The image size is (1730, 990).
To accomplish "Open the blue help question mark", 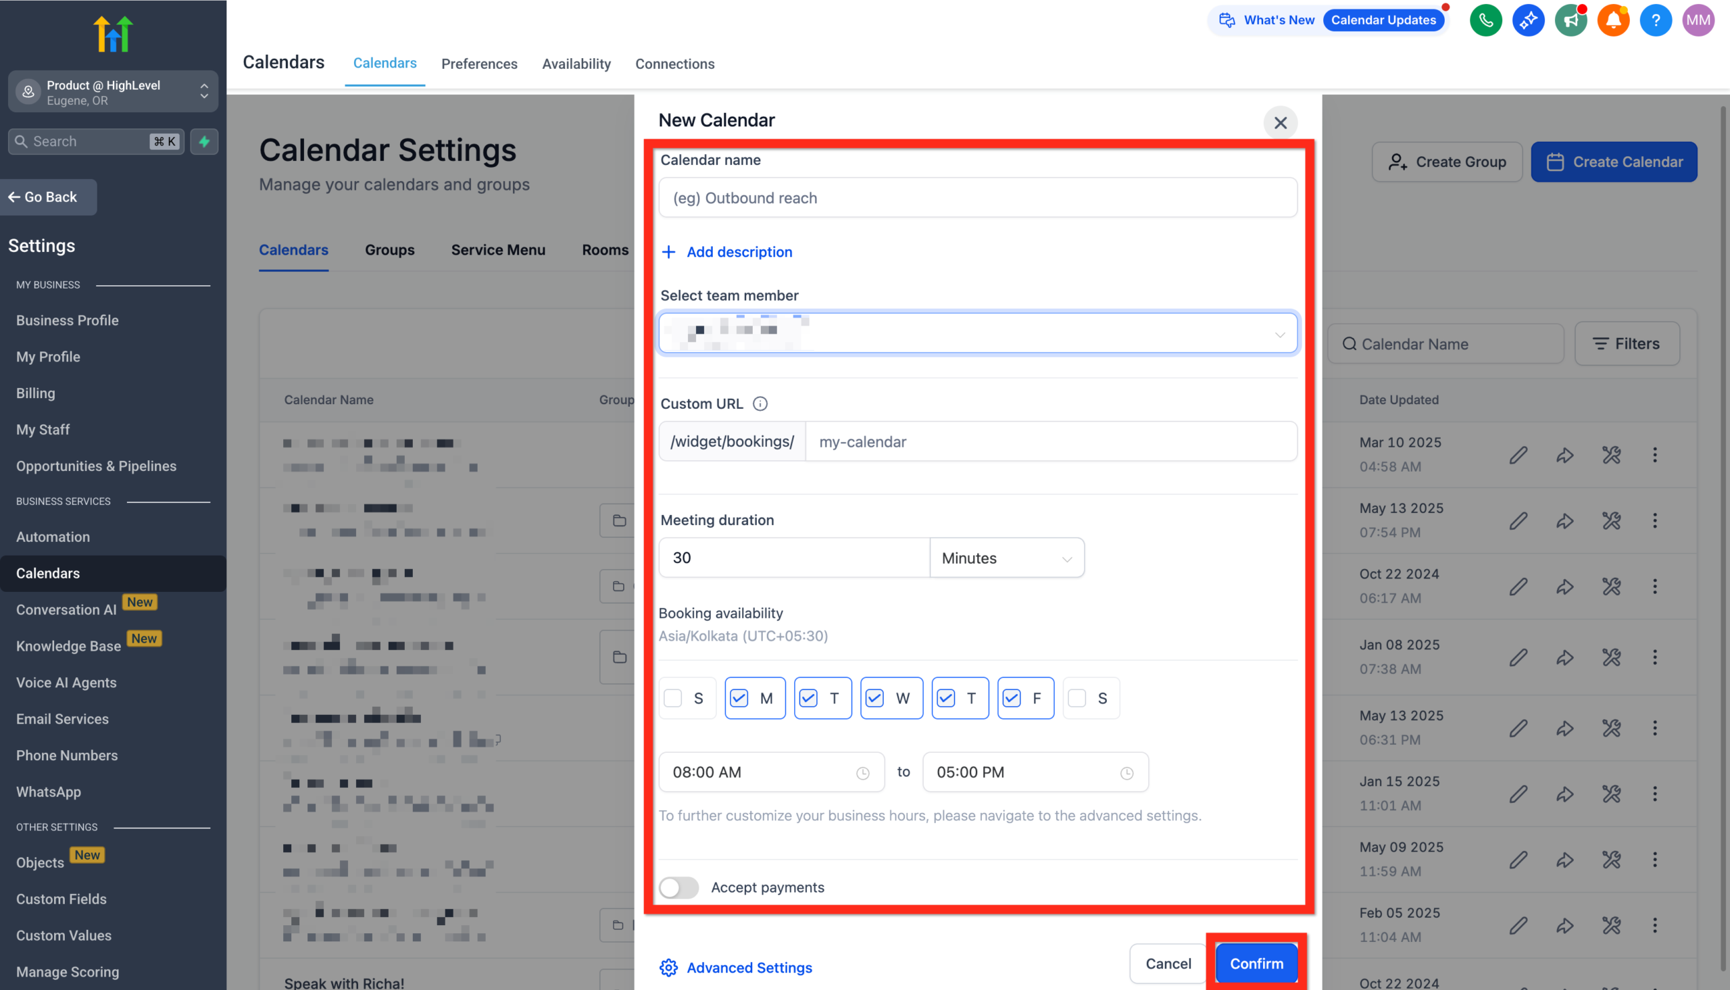I will tap(1656, 20).
